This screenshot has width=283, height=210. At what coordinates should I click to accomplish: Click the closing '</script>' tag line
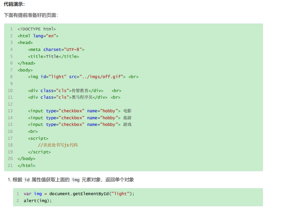[x=39, y=152]
